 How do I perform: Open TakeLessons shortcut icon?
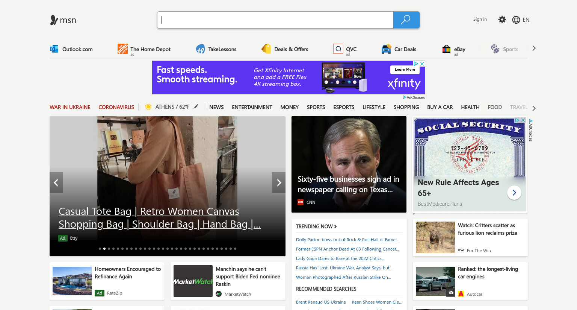tap(200, 49)
